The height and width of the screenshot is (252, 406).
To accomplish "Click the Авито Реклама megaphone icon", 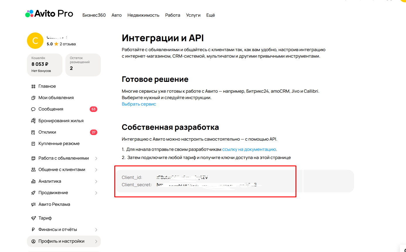I will coord(33,204).
